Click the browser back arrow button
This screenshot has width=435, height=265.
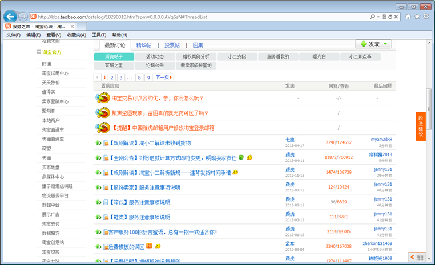click(10, 17)
